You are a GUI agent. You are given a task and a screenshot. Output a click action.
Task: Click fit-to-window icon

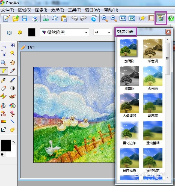tap(132, 18)
